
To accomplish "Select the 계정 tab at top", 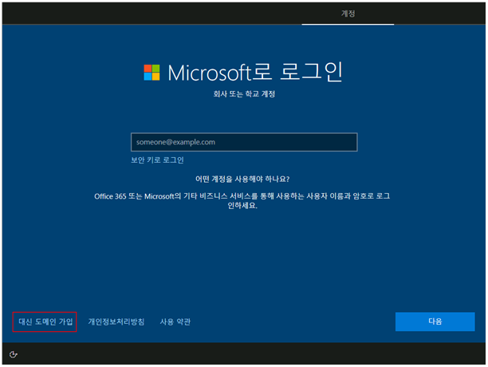I will [348, 14].
